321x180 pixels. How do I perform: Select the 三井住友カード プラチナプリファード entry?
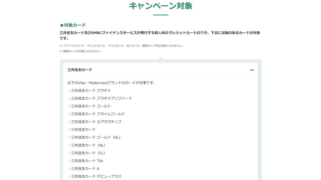100,98
